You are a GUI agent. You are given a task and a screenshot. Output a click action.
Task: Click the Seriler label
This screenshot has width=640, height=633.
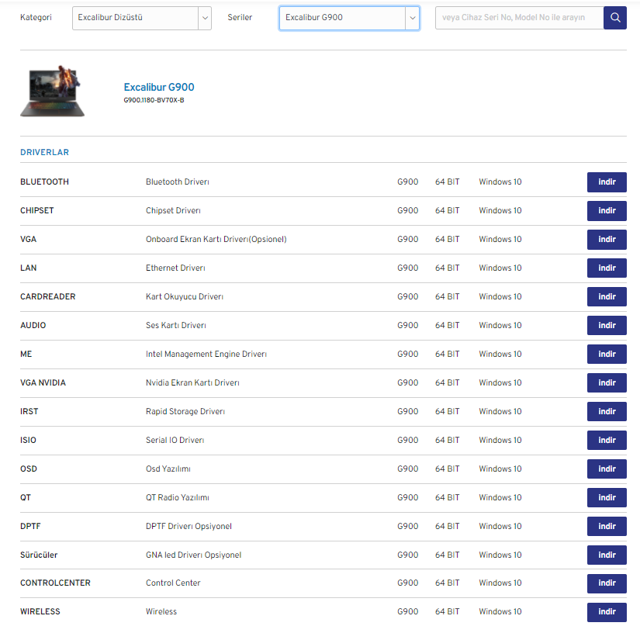pyautogui.click(x=240, y=17)
